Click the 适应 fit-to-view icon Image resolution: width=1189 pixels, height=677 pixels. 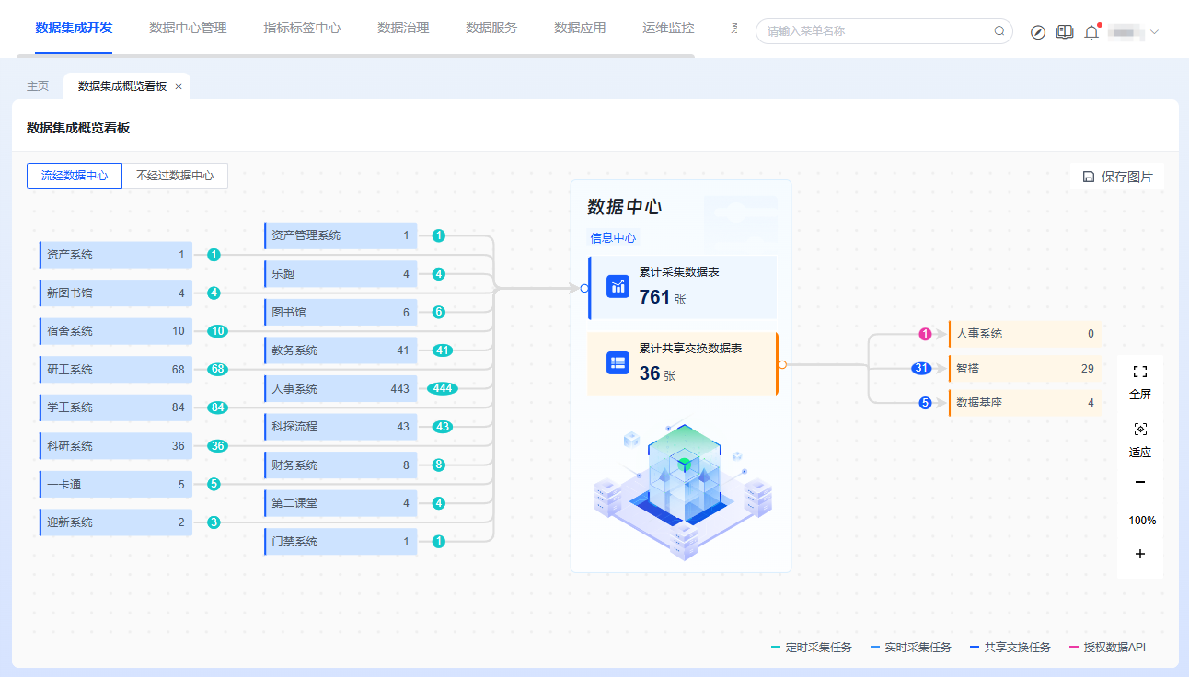pyautogui.click(x=1140, y=430)
